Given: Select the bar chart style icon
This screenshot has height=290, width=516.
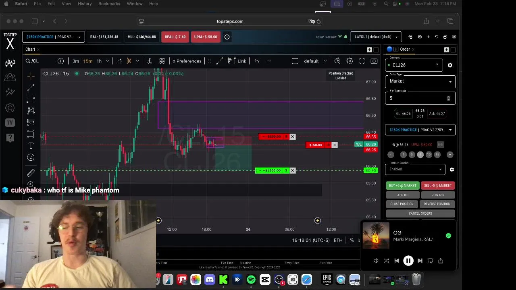Looking at the screenshot, I should tap(119, 61).
